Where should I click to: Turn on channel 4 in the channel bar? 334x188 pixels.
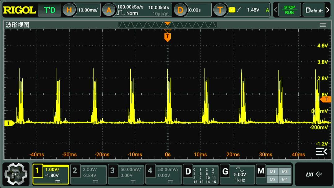(x=164, y=174)
